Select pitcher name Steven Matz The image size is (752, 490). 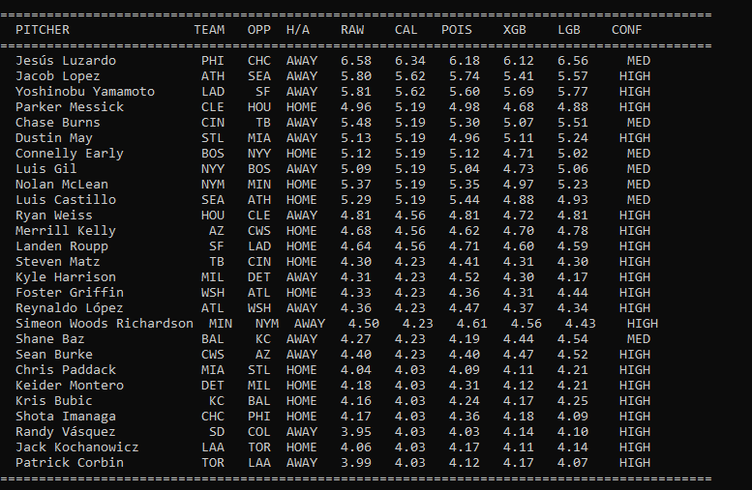pos(58,262)
